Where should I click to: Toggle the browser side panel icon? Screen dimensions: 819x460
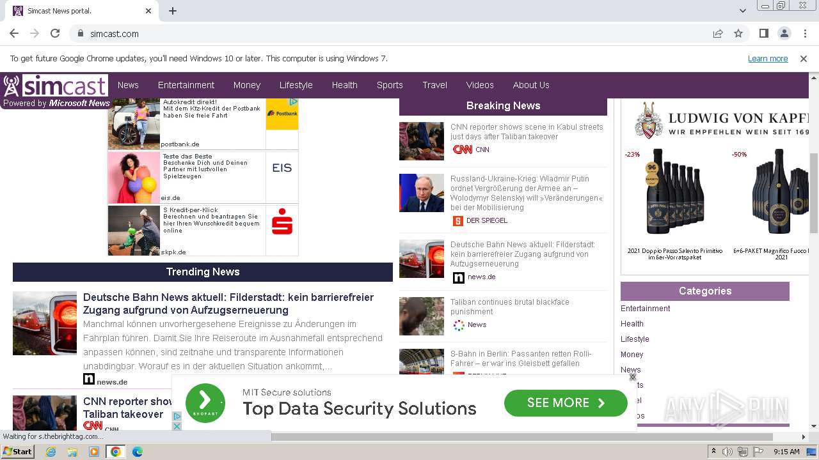(x=763, y=33)
